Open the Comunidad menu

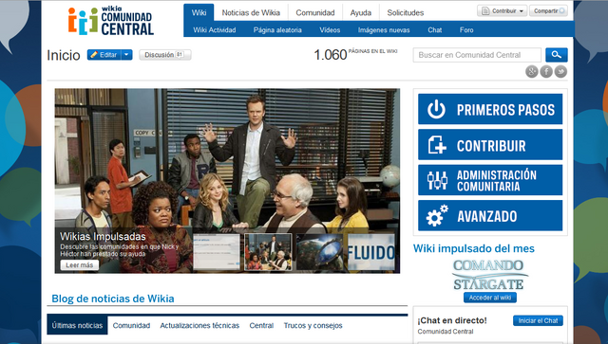pyautogui.click(x=315, y=12)
